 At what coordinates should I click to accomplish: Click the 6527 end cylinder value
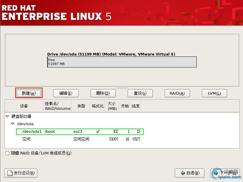click(136, 139)
